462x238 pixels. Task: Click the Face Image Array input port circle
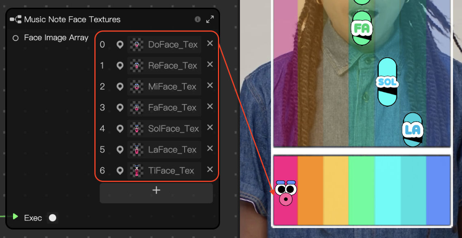pyautogui.click(x=15, y=38)
